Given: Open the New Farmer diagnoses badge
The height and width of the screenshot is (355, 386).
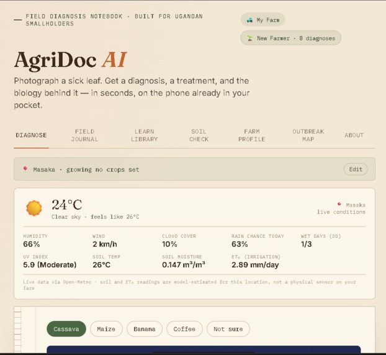Looking at the screenshot, I should coord(290,38).
